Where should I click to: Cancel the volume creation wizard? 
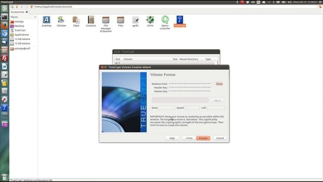pos(220,138)
